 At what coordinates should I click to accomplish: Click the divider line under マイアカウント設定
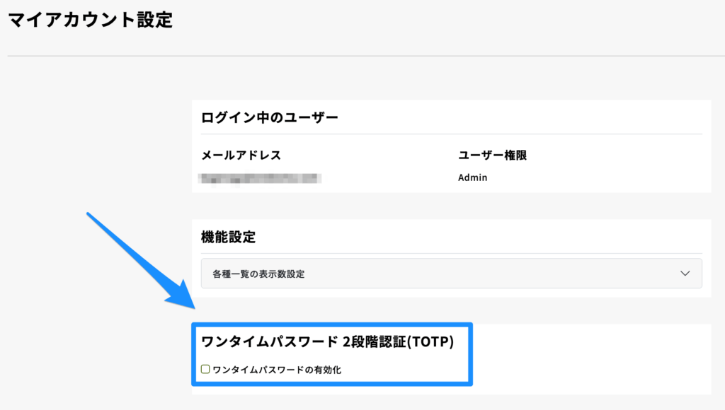click(x=362, y=56)
